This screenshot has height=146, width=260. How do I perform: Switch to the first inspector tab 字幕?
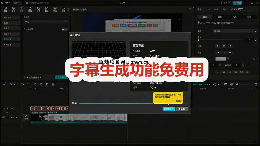pos(199,9)
